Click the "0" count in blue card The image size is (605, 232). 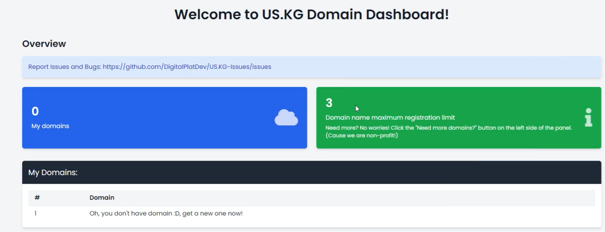(35, 111)
